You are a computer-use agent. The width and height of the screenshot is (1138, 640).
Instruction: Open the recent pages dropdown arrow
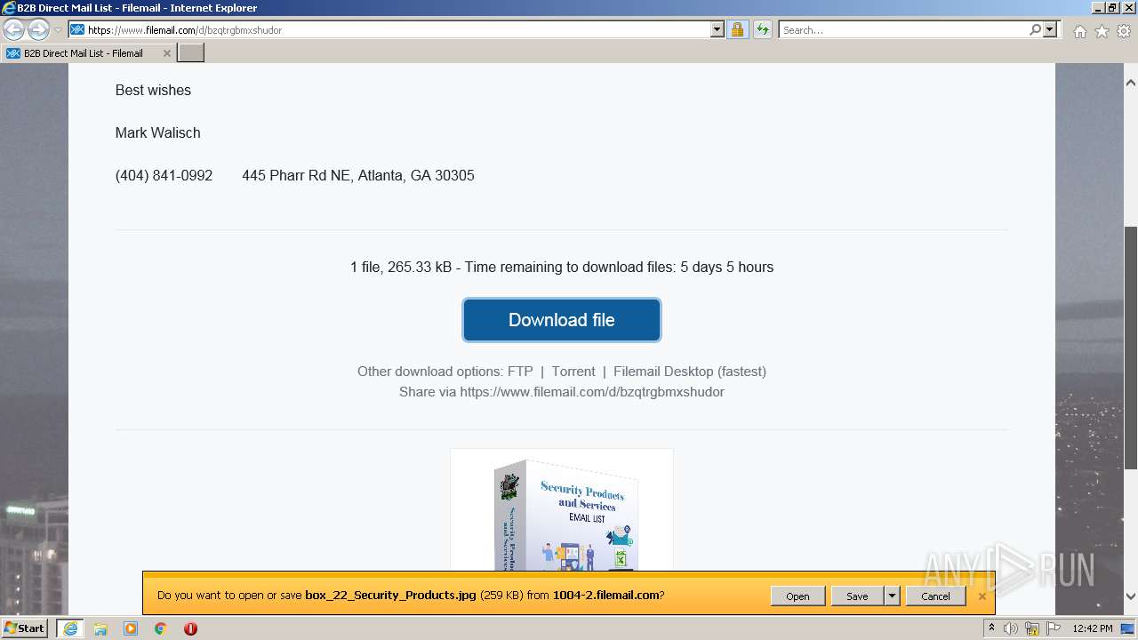tap(59, 30)
